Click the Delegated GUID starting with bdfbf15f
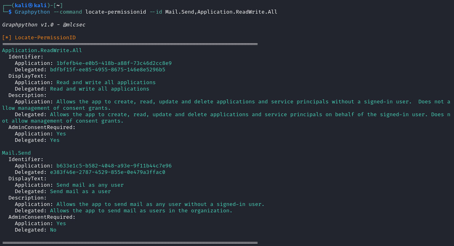454x246 pixels. click(107, 70)
